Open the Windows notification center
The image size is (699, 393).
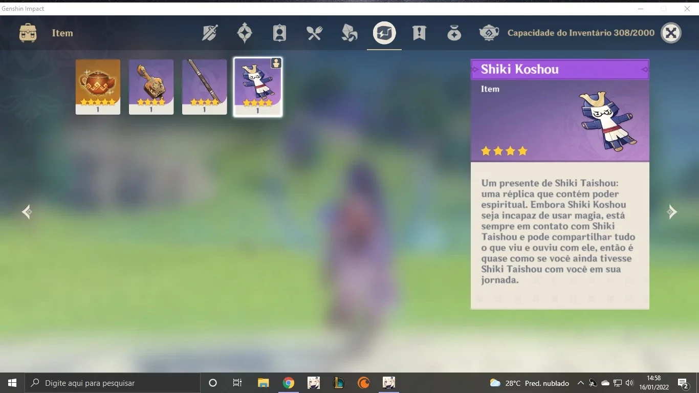click(683, 383)
